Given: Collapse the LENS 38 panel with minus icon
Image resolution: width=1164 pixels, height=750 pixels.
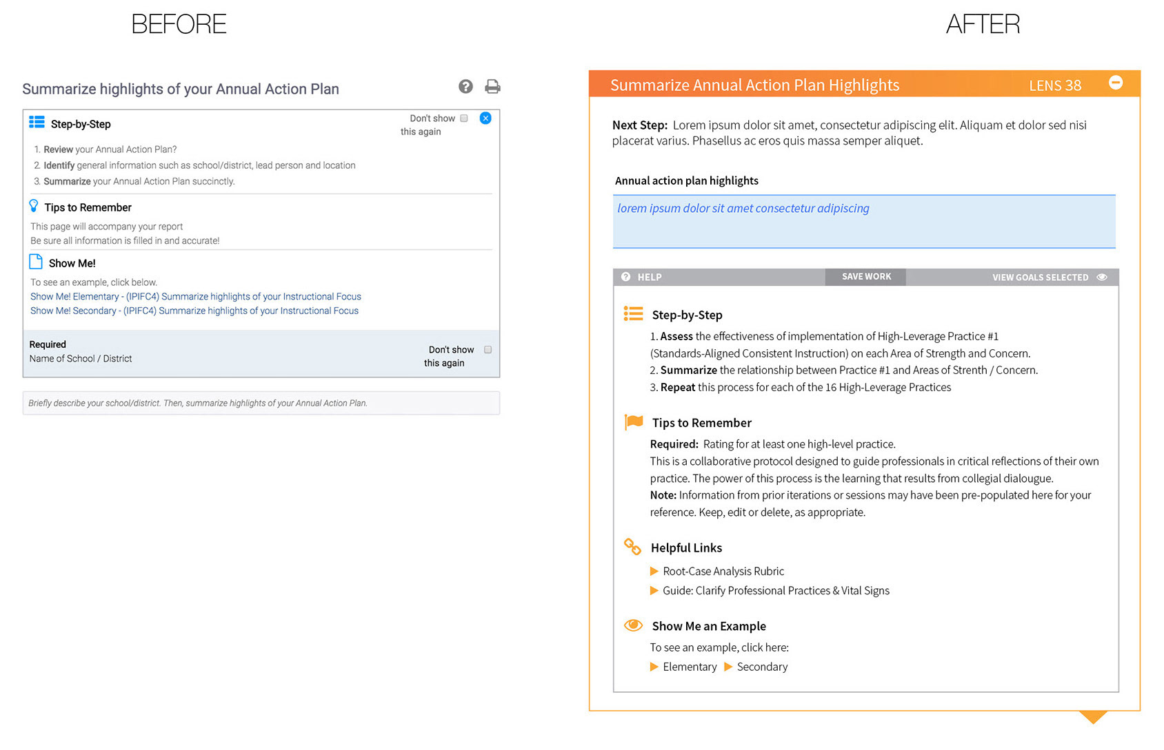Looking at the screenshot, I should click(x=1116, y=83).
